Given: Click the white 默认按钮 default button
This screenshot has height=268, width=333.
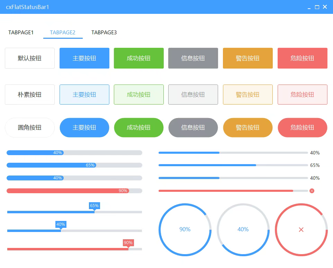Looking at the screenshot, I should click(x=30, y=58).
